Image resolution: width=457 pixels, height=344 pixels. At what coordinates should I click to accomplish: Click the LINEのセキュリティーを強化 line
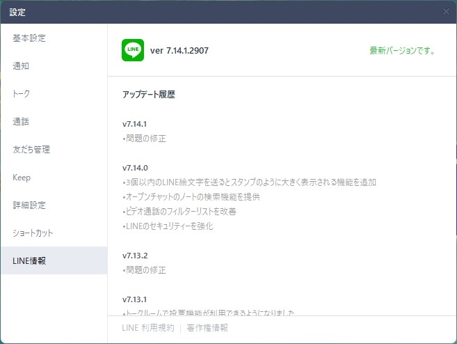[168, 226]
